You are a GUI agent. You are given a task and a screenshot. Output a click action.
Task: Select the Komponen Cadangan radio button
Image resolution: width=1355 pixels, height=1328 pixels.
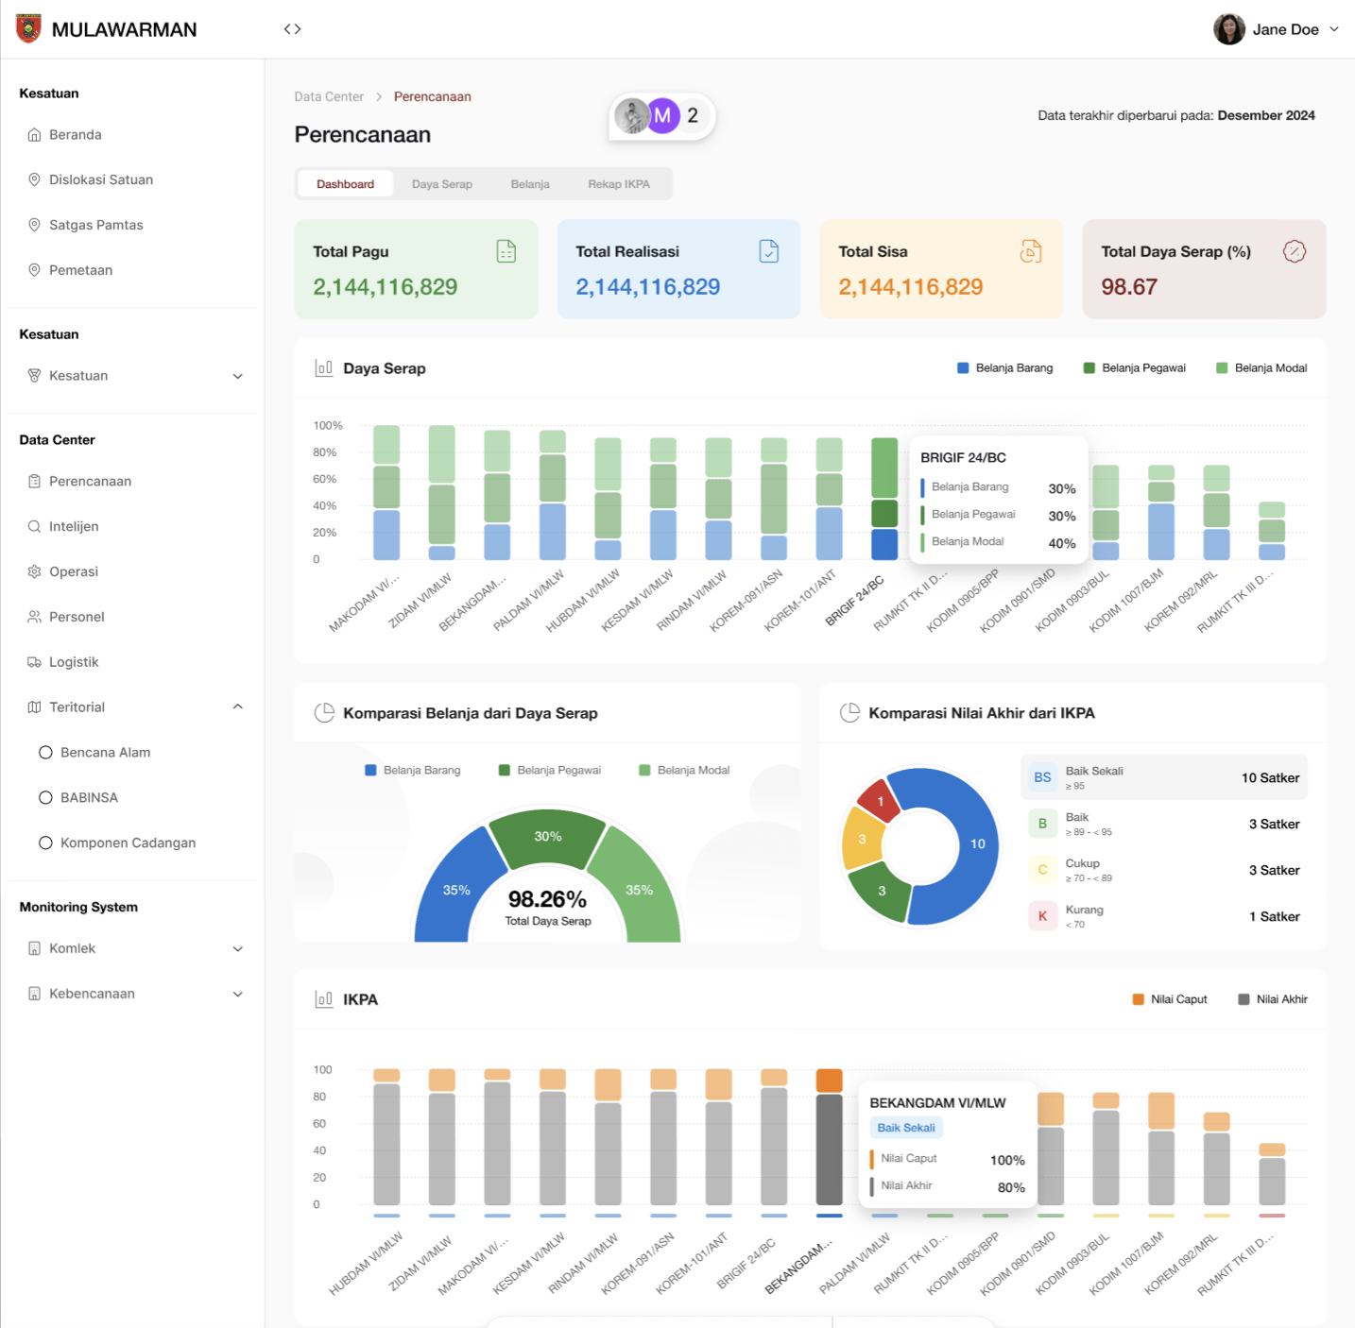(x=45, y=843)
